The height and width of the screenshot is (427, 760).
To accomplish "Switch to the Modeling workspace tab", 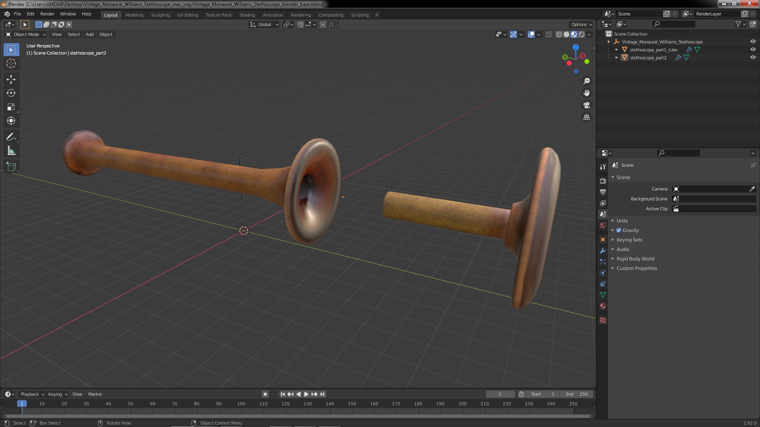I will point(134,15).
